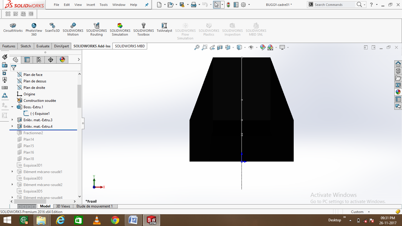Open the Edit Appearance tool
This screenshot has width=402, height=226.
click(263, 47)
